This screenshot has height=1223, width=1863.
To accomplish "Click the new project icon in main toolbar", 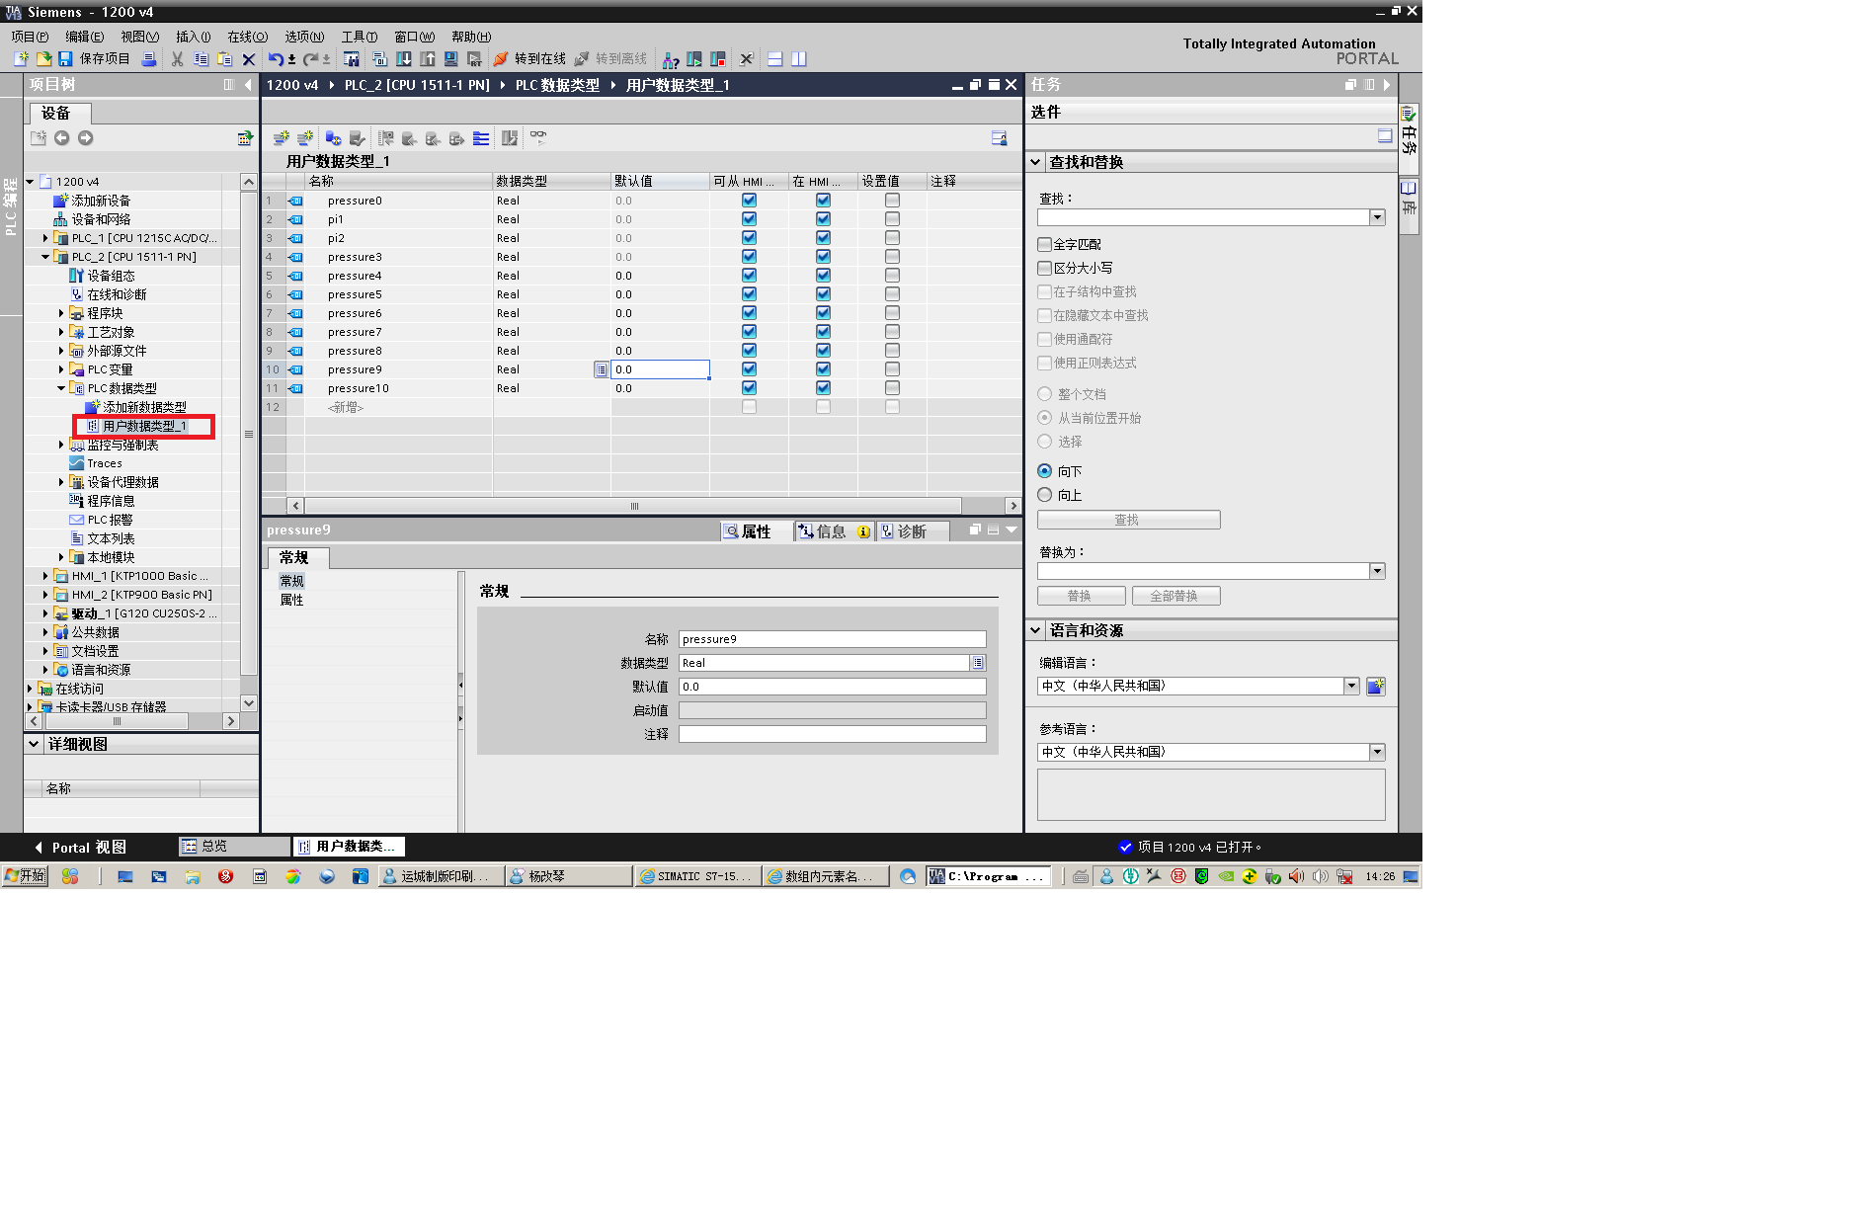I will point(20,59).
